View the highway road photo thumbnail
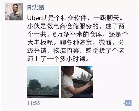The height and width of the screenshot is (111, 139). pos(43,82)
